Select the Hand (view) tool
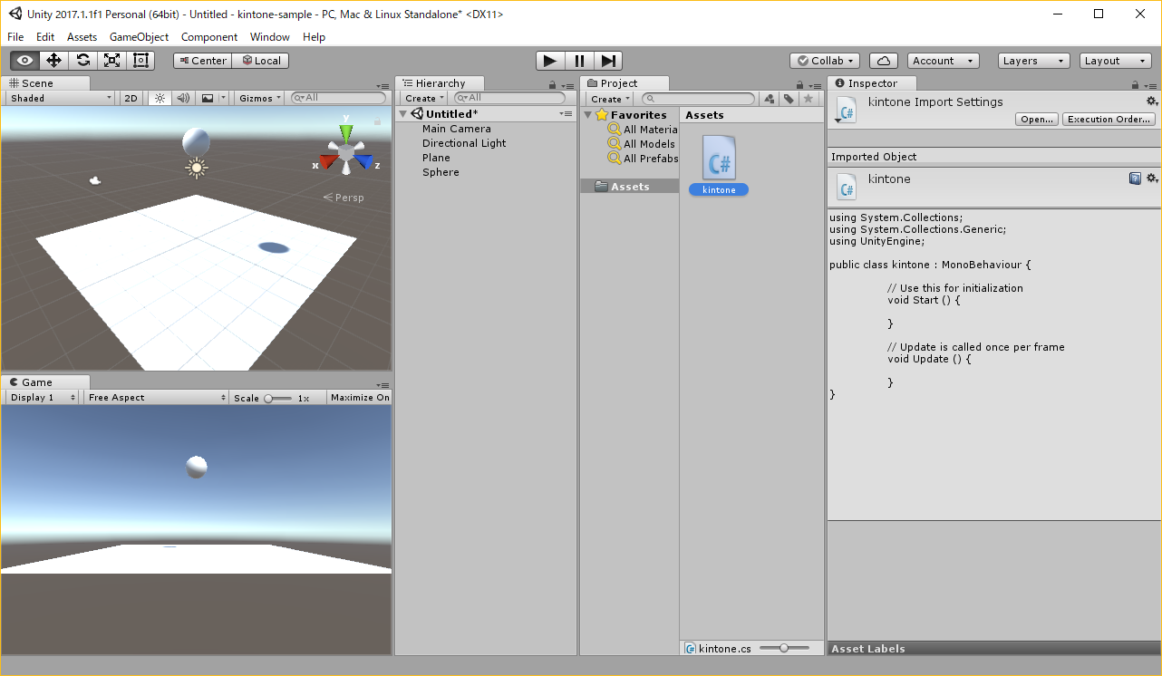 [24, 61]
